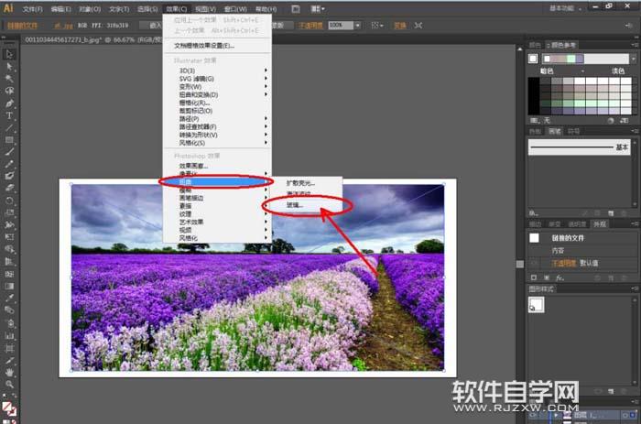Open 效果画廊... effect gallery
The width and height of the screenshot is (641, 424).
pos(217,166)
